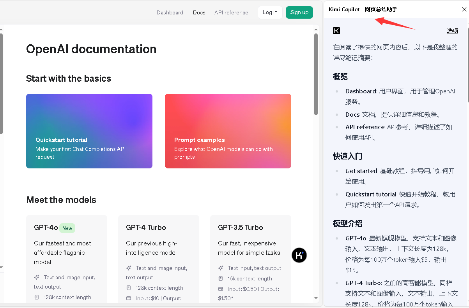Click bold GPT-4o term in Kimi summary
This screenshot has height=308, width=469.
point(356,238)
